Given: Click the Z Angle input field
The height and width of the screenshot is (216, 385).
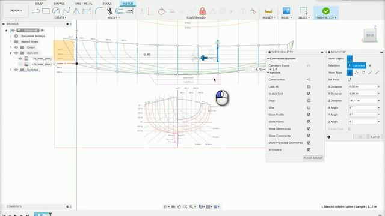Looking at the screenshot, I should coord(362,122).
